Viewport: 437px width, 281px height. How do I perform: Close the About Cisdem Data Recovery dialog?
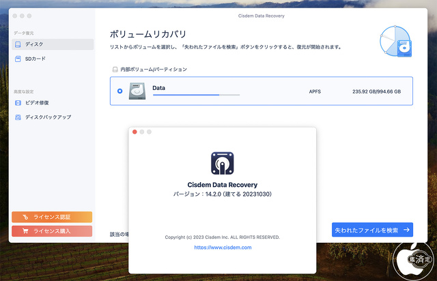[135, 132]
